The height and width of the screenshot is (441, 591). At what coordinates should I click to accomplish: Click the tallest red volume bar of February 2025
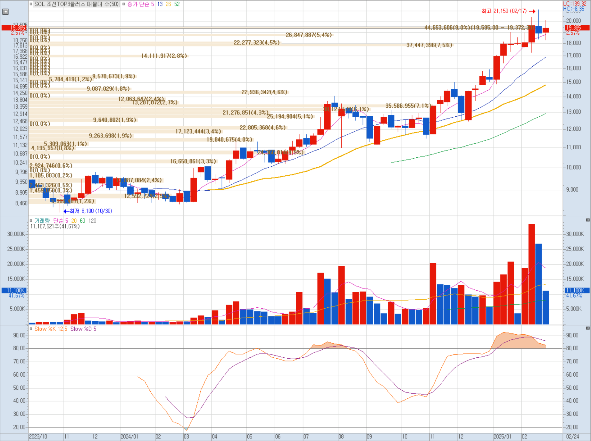(x=532, y=274)
